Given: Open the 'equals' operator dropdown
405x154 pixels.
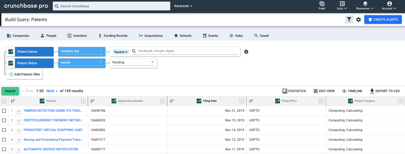Looking at the screenshot, I should (x=82, y=63).
